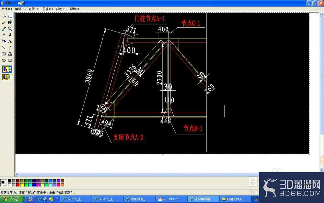The image size is (324, 203).
Task: Pick the bright red palette color
Action: pos(18,185)
